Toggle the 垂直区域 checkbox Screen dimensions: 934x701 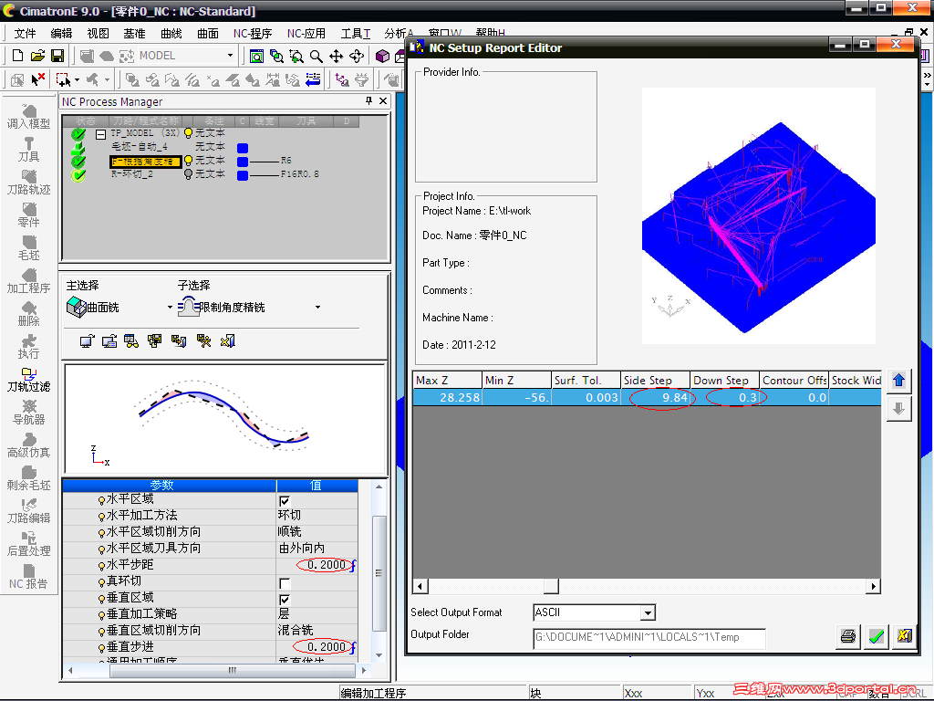tap(285, 599)
